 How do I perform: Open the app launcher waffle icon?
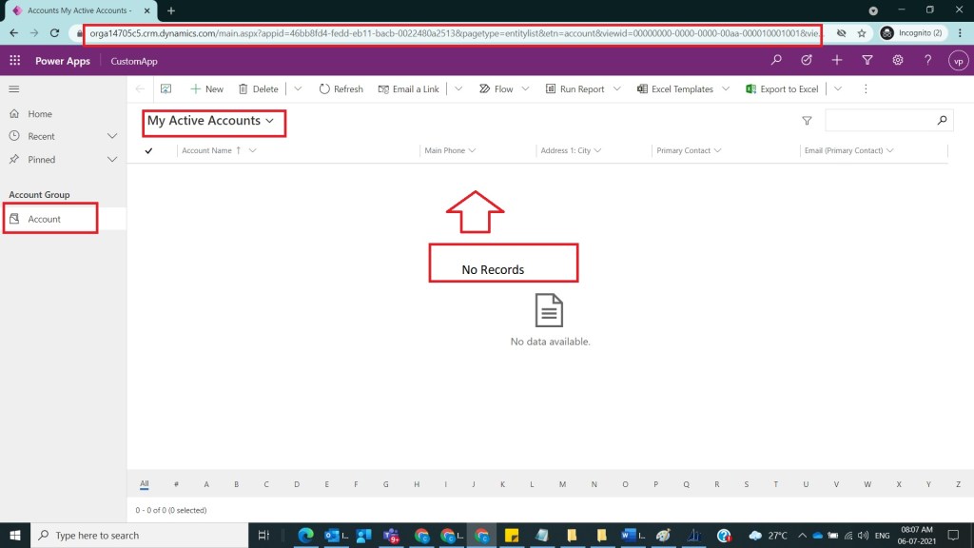(x=14, y=61)
